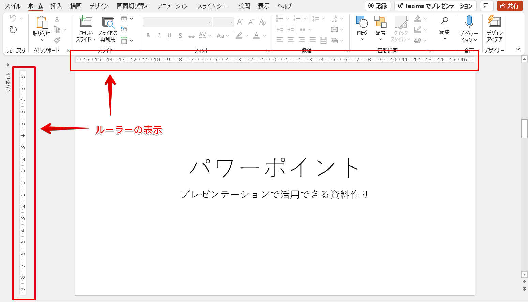
Task: Align text left
Action: (x=280, y=41)
